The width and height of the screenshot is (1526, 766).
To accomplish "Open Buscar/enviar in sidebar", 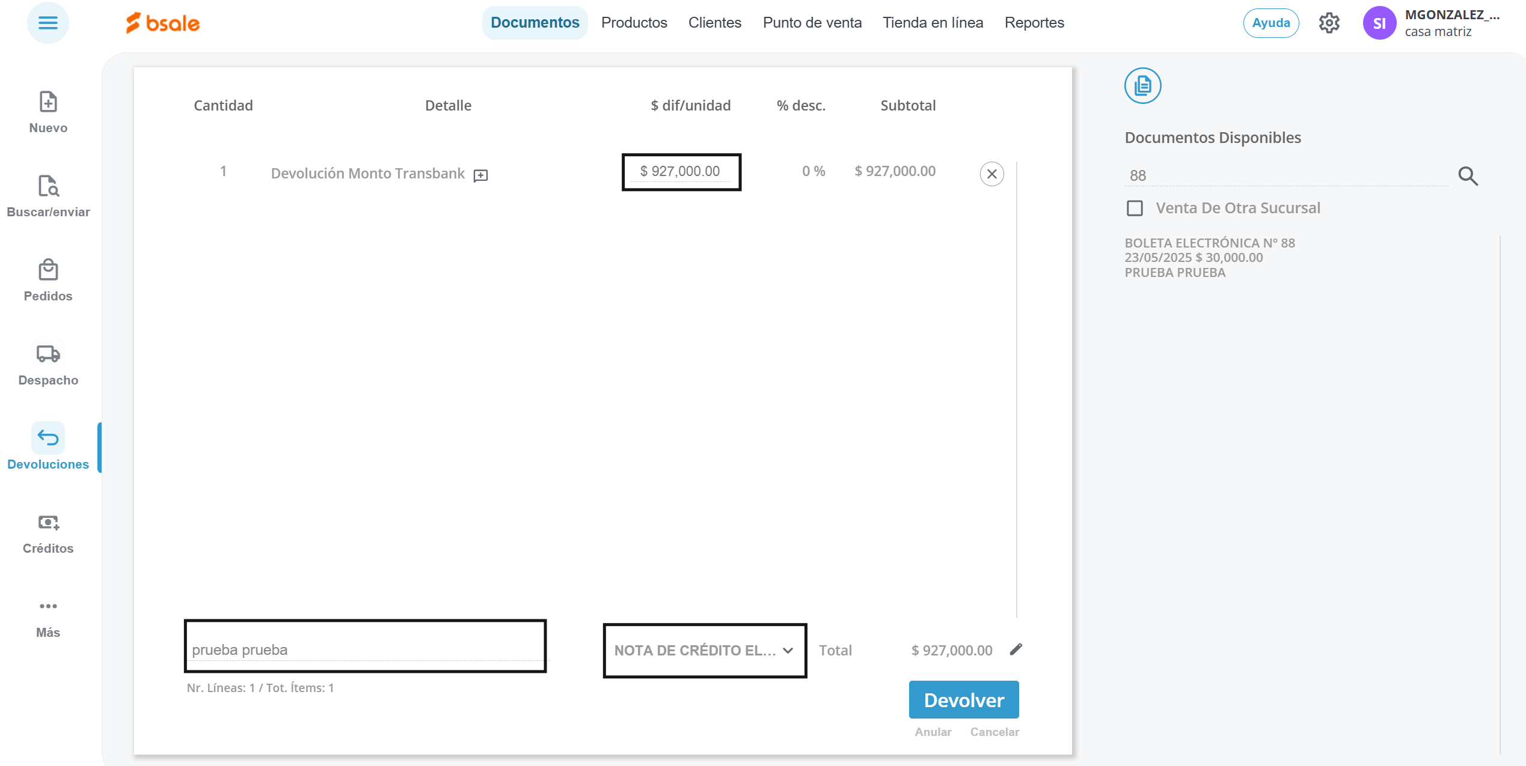I will (x=48, y=186).
